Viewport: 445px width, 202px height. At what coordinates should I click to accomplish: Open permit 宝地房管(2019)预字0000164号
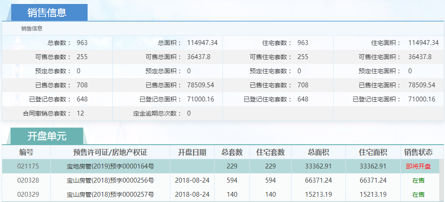pos(110,166)
